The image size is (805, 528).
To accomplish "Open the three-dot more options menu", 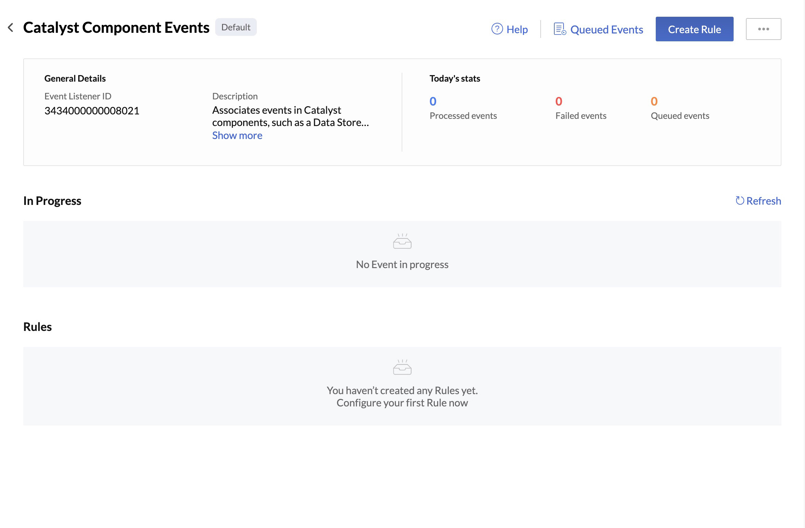I will [x=763, y=29].
